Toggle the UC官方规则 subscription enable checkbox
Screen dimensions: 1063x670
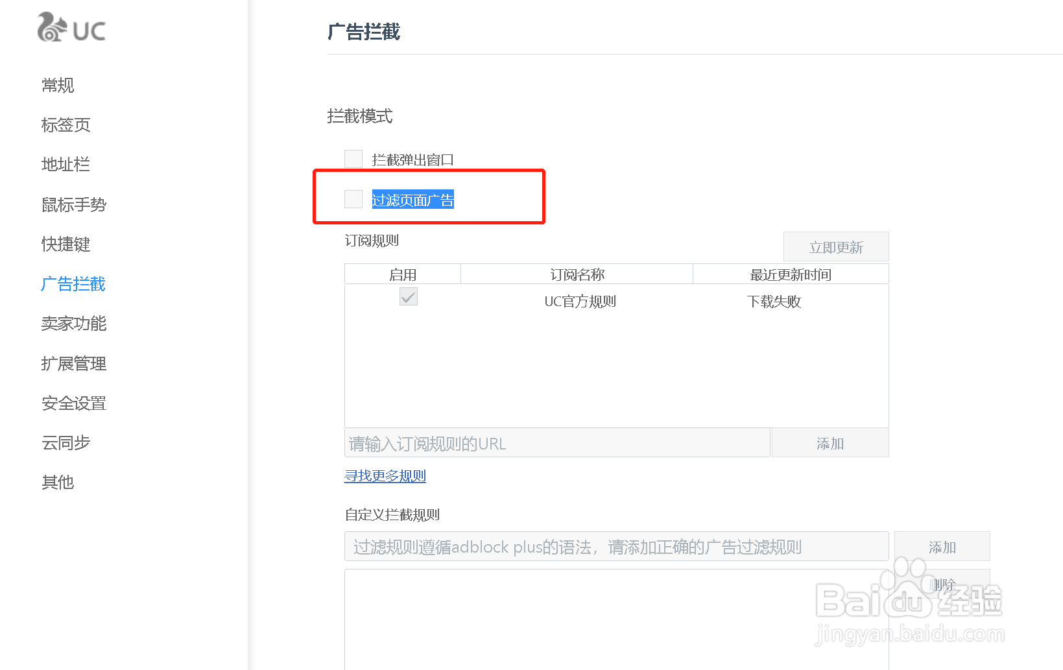point(408,297)
